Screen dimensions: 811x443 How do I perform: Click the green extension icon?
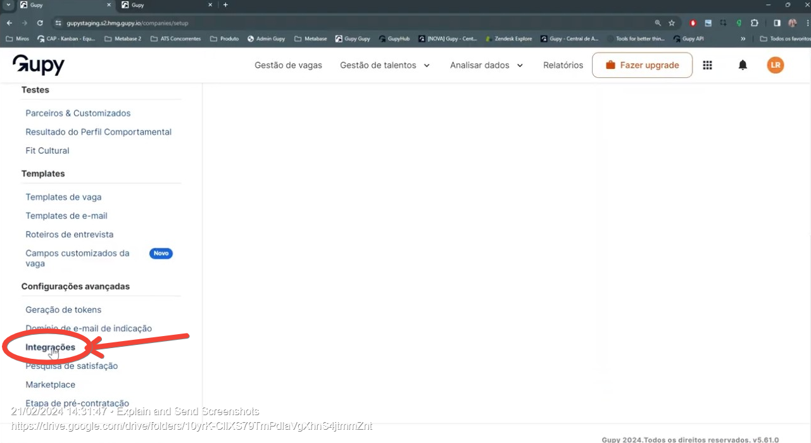[739, 23]
